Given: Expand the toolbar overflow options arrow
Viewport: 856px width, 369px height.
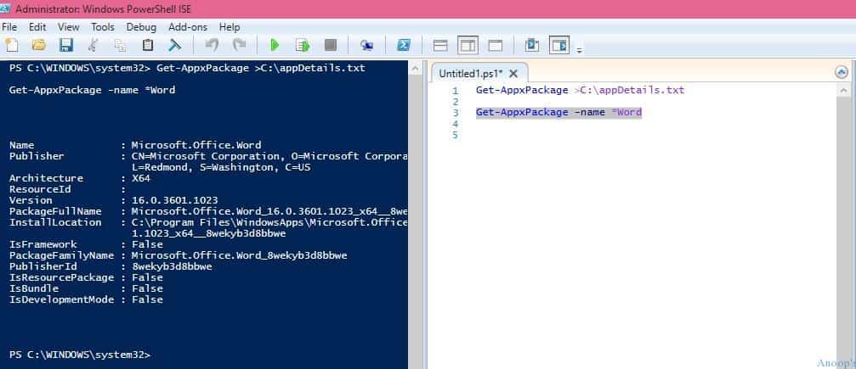Looking at the screenshot, I should point(579,51).
